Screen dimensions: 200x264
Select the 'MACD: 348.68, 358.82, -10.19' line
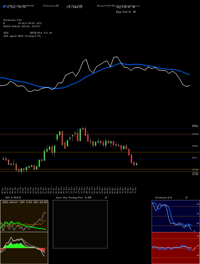[21, 26]
